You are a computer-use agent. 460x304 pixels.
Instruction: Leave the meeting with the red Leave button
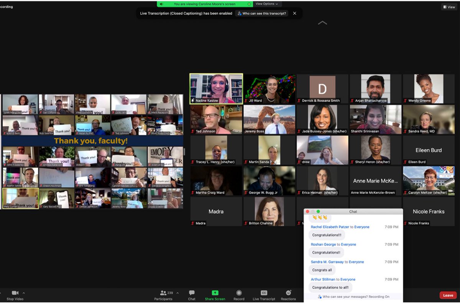click(x=448, y=295)
